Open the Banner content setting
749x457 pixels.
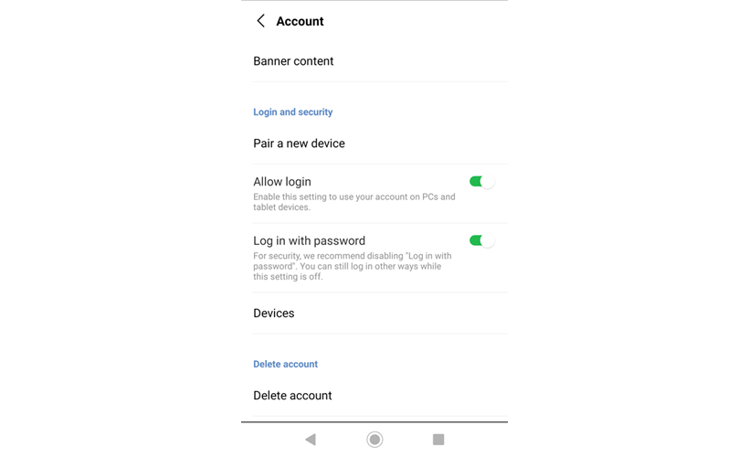[293, 61]
